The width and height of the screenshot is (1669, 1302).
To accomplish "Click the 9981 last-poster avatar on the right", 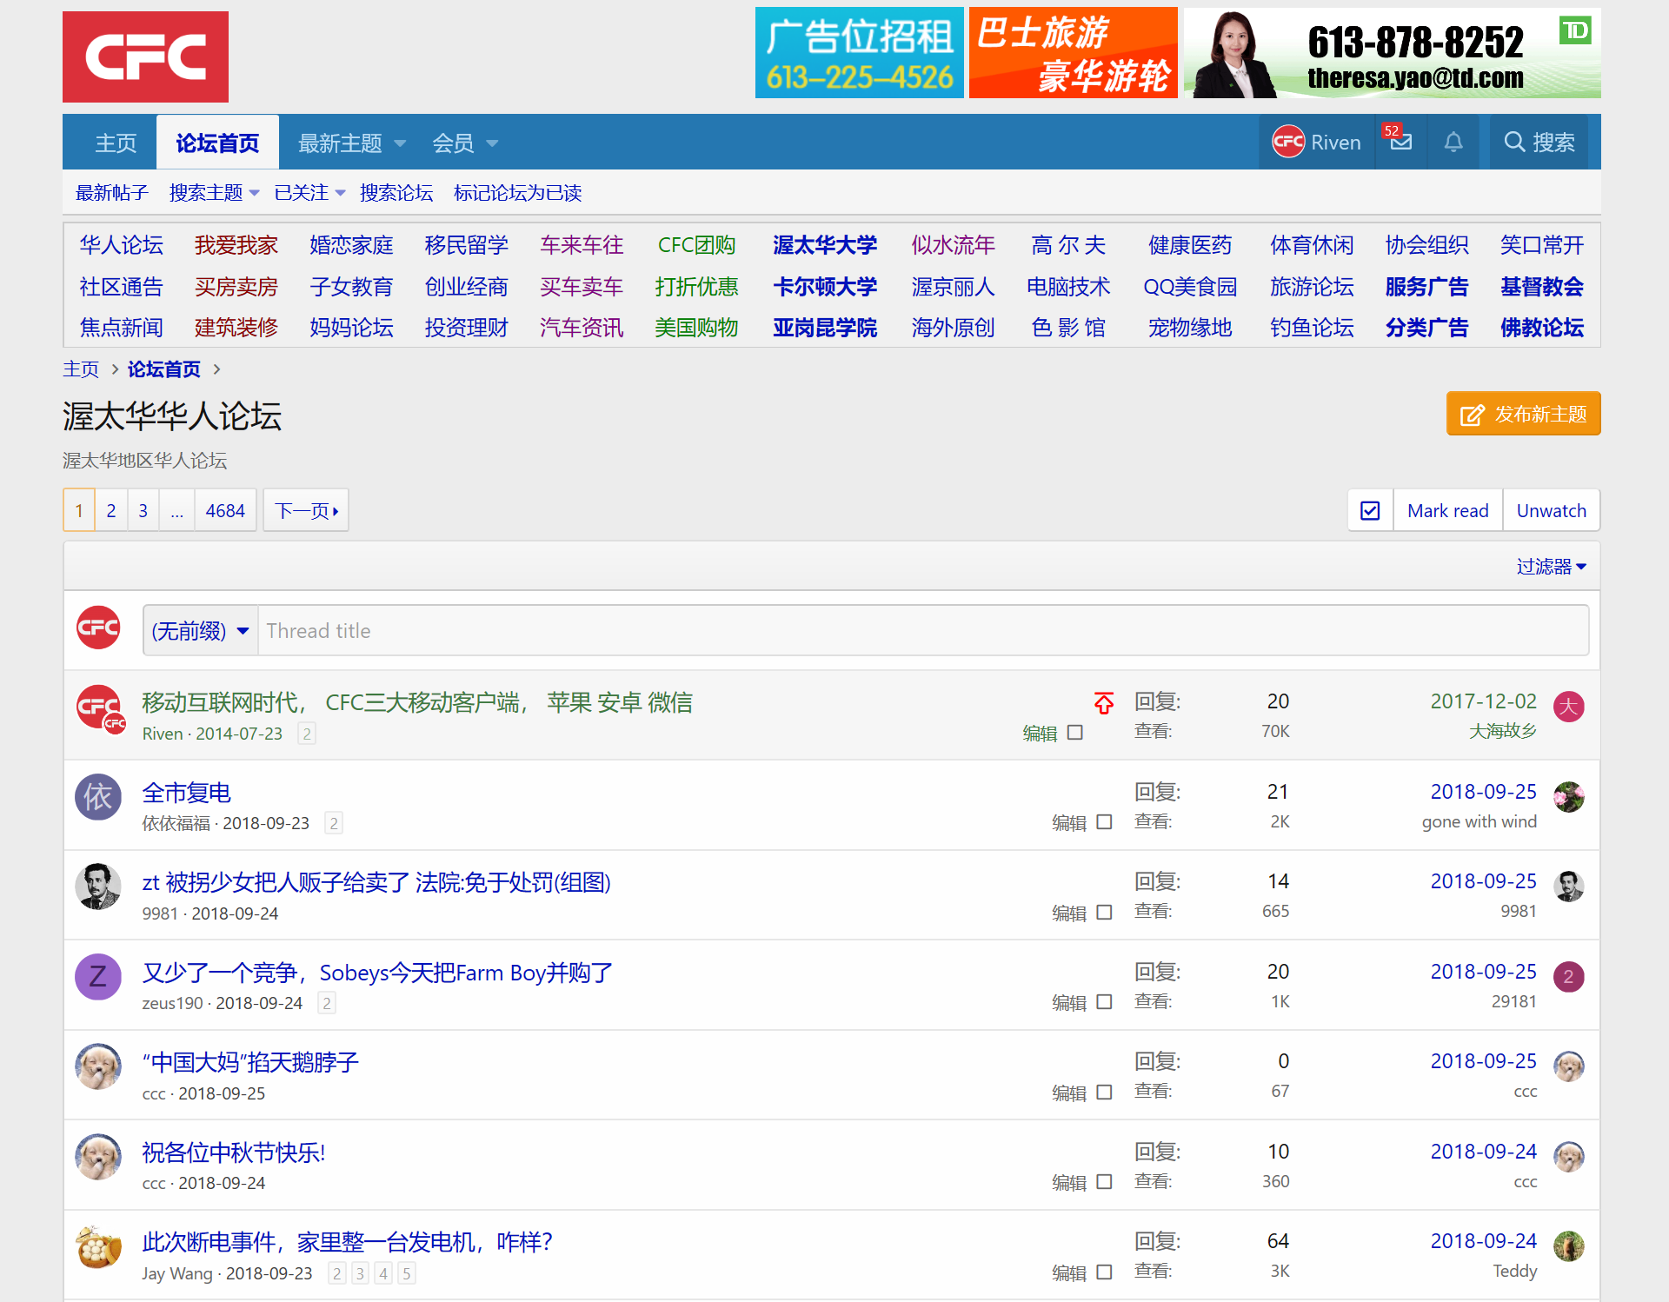I will [x=1569, y=887].
